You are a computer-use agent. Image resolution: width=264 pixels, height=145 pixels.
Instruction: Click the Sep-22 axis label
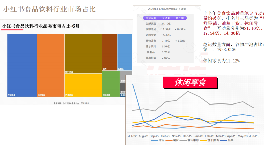(154, 136)
